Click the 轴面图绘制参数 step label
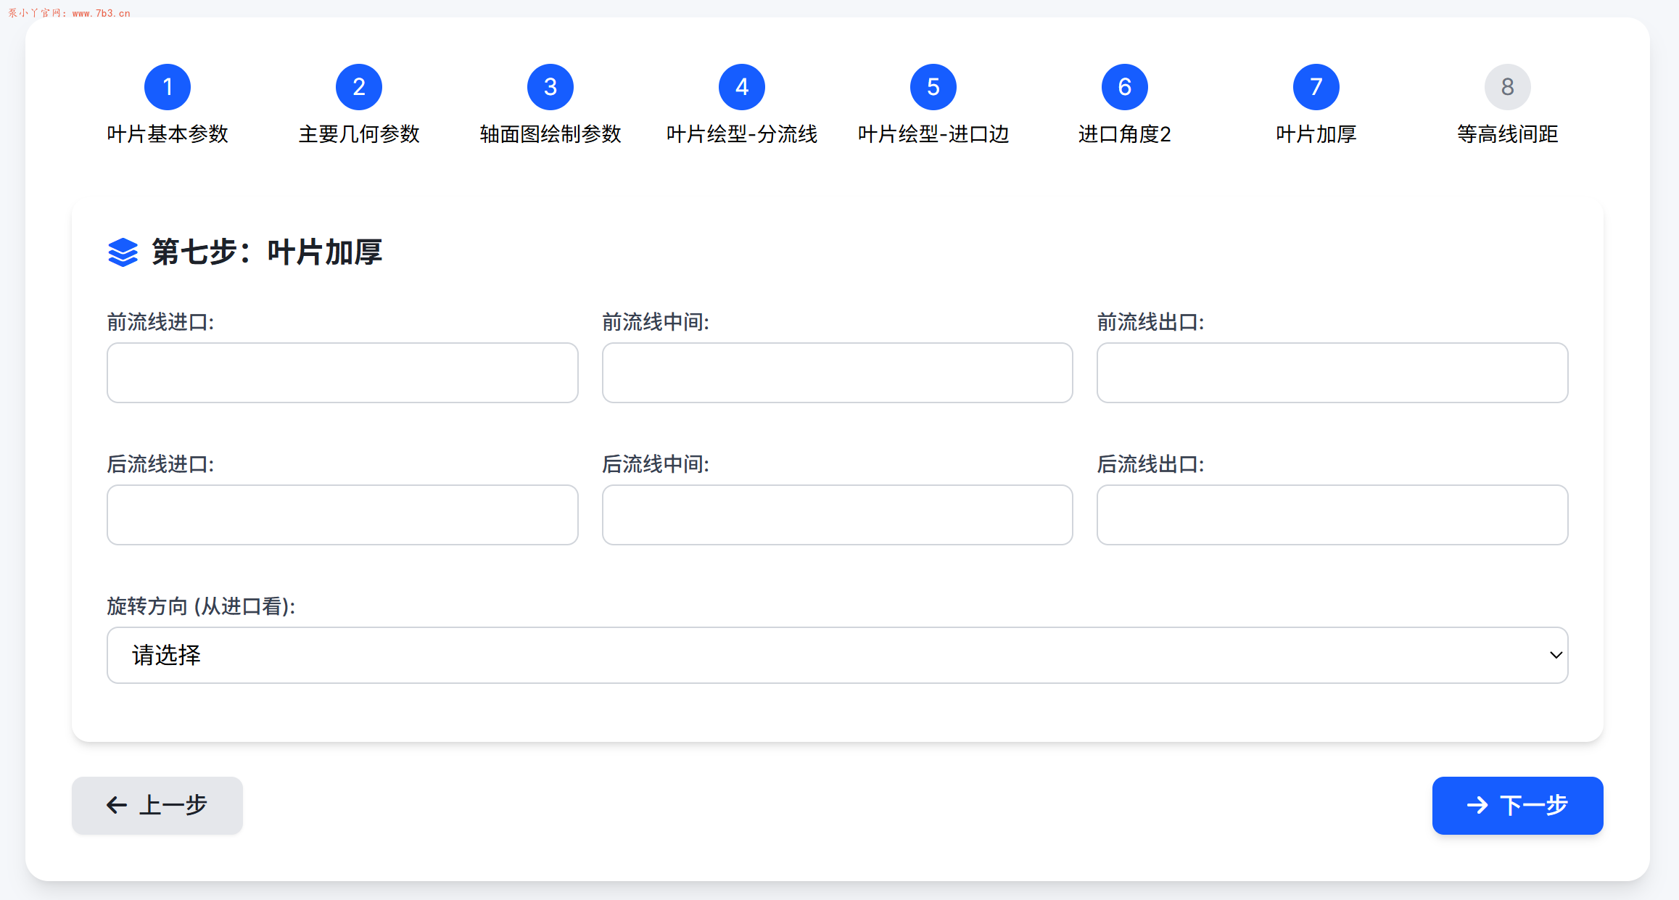Image resolution: width=1679 pixels, height=900 pixels. [x=550, y=134]
